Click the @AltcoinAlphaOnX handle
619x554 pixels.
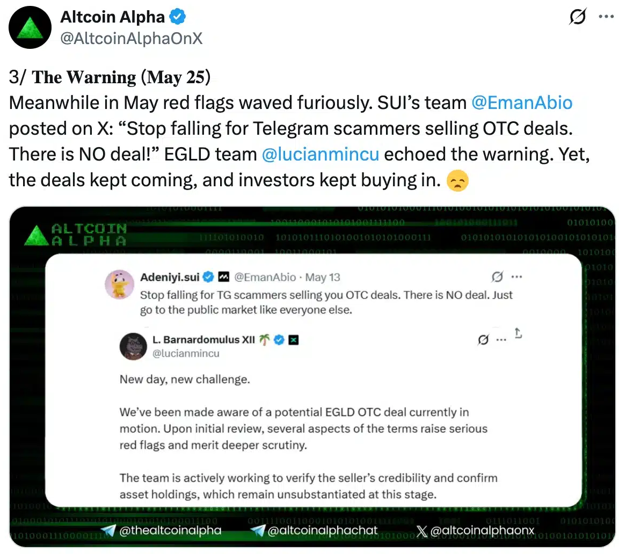pyautogui.click(x=131, y=38)
